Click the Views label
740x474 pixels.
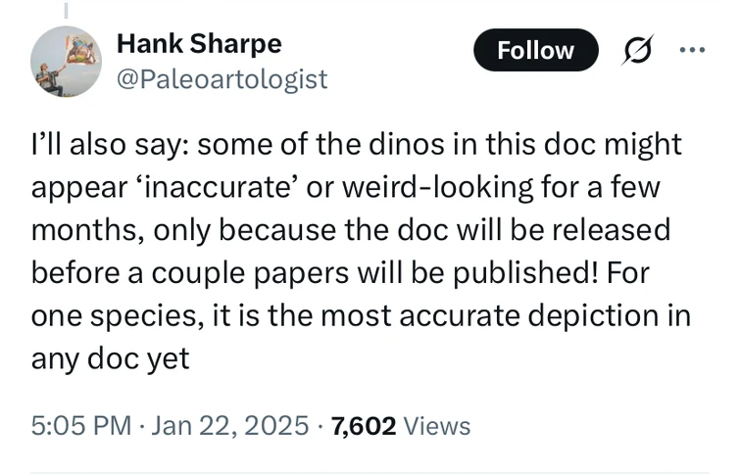pyautogui.click(x=437, y=426)
